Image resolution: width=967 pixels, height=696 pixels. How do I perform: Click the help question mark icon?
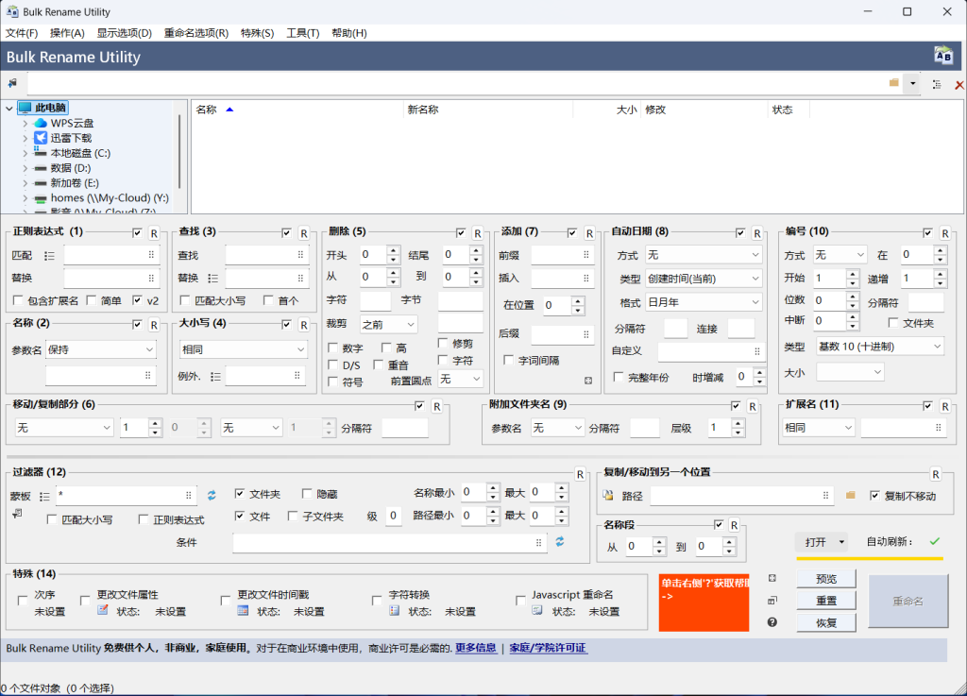click(772, 621)
